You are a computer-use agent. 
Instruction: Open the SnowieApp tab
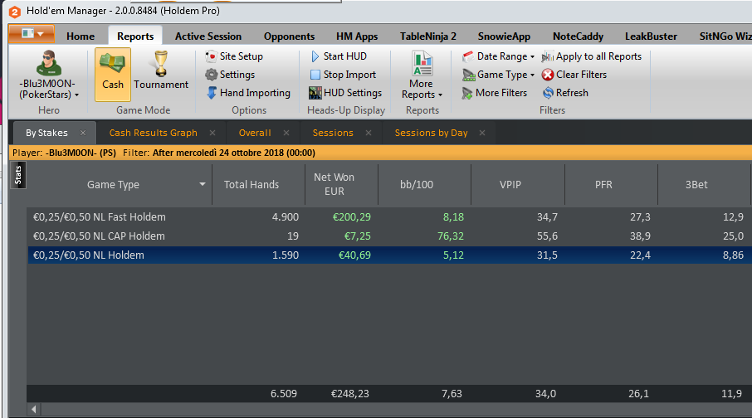504,36
